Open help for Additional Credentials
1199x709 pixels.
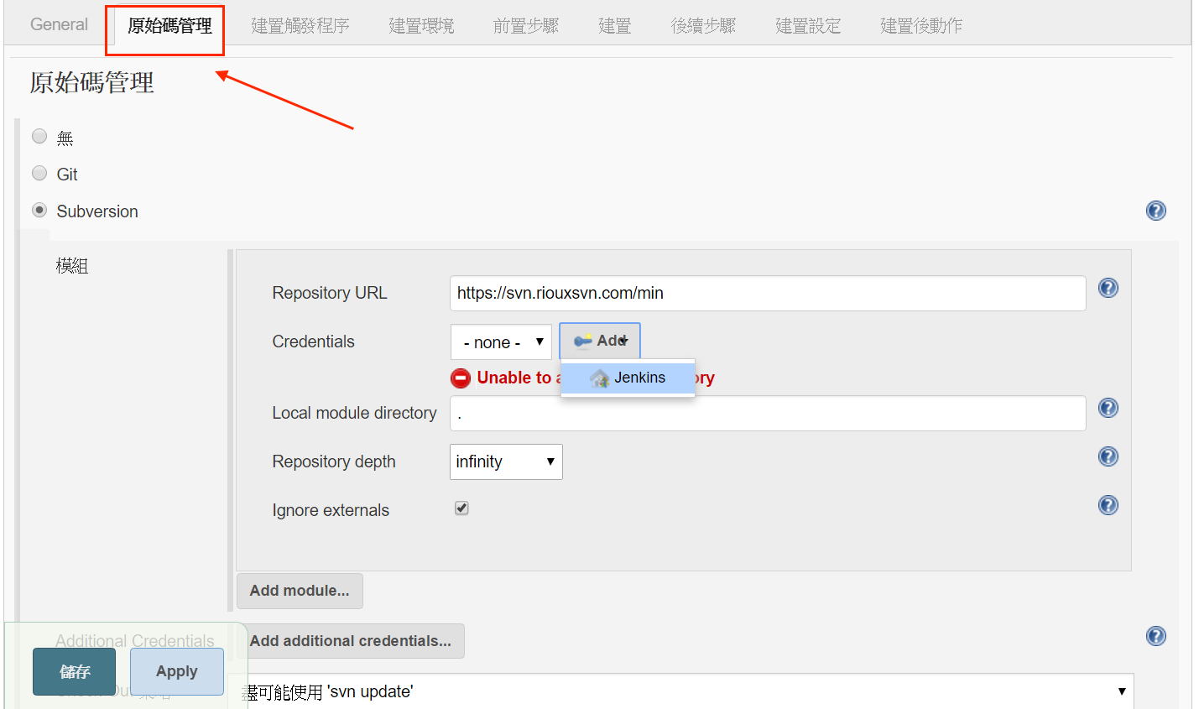pos(1155,636)
